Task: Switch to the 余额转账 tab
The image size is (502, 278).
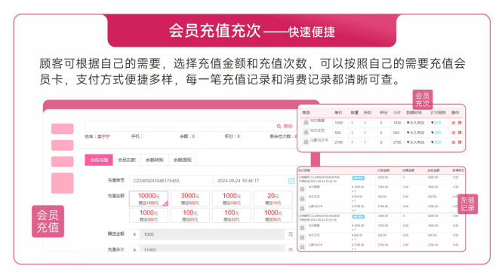Action: (155, 160)
